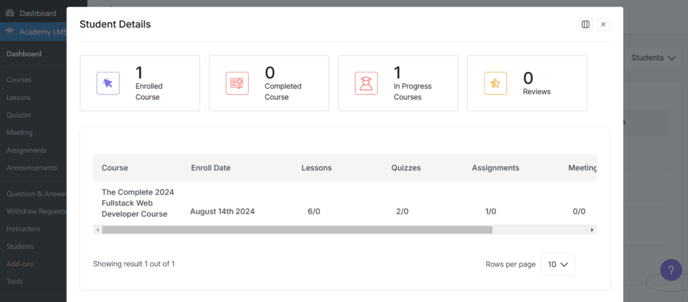688x302 pixels.
Task: Open Add-ons in the sidebar
Action: click(20, 264)
